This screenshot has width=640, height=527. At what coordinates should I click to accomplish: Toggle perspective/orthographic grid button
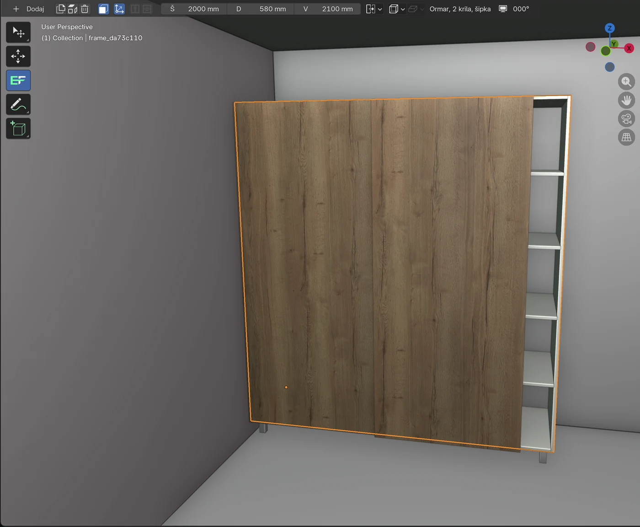[x=626, y=137]
